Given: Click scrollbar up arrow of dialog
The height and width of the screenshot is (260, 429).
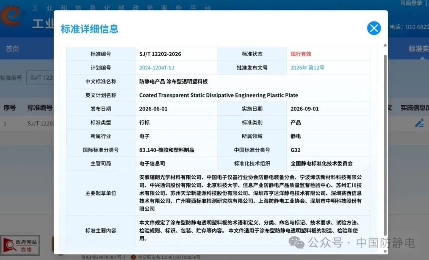Looking at the screenshot, I should 385,45.
